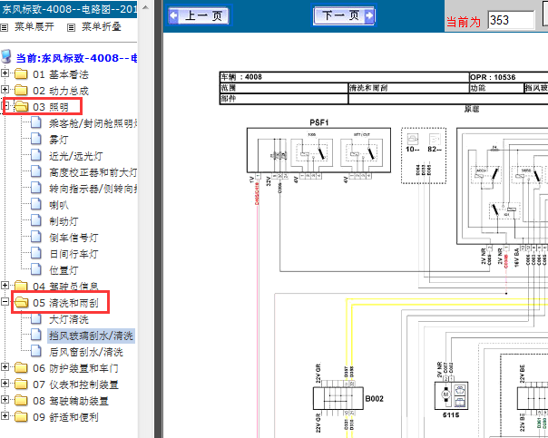
Task: Click the page icon next to 日间行车灯
Action: 36,253
